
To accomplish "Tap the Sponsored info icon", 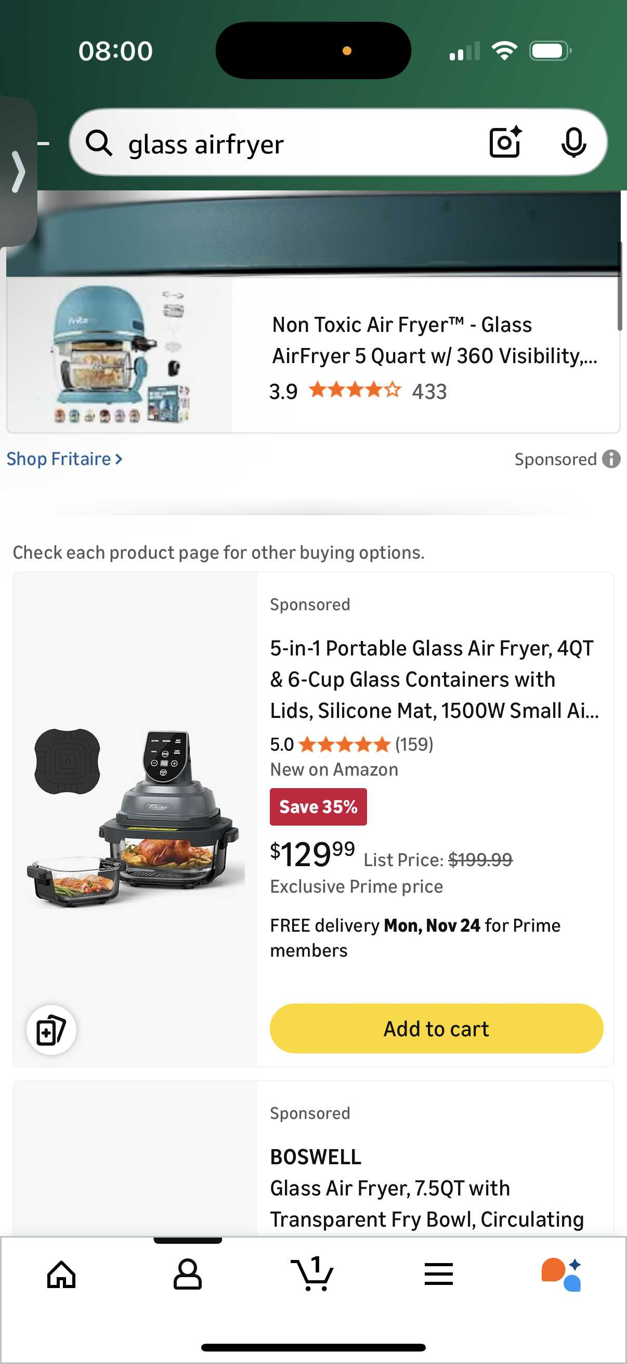I will pyautogui.click(x=611, y=459).
